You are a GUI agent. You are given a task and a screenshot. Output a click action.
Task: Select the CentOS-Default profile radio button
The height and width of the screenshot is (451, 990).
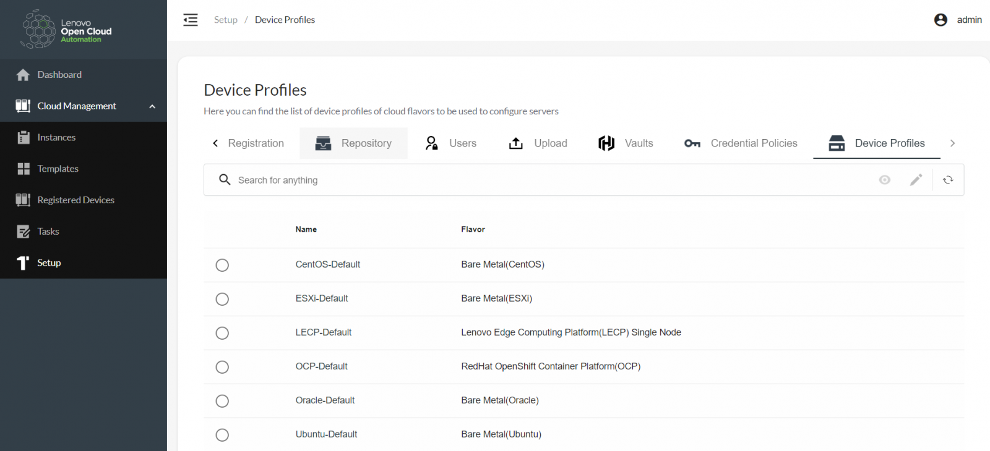[x=222, y=265]
